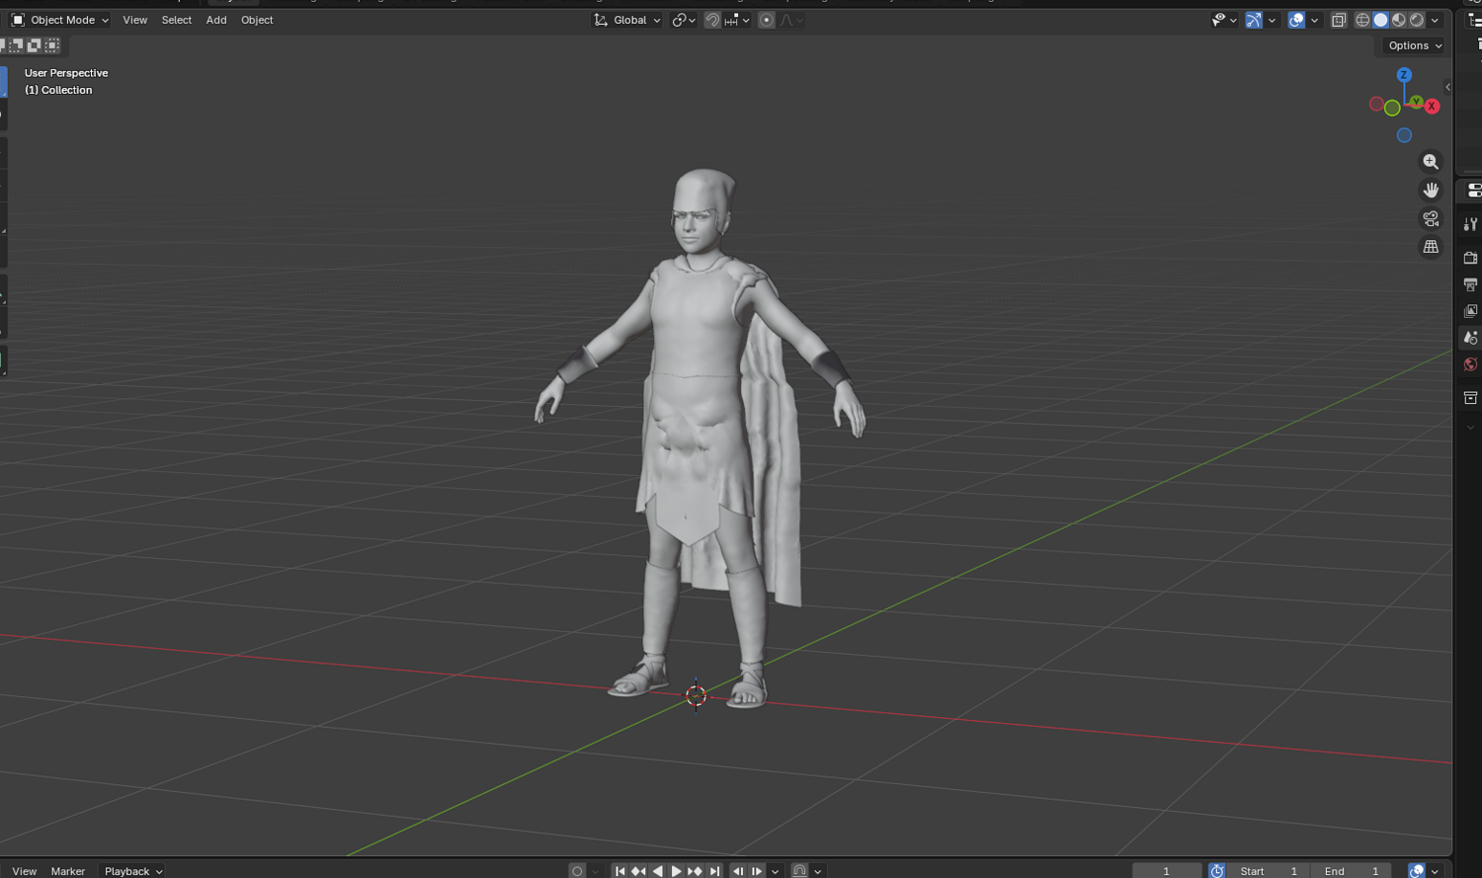
Task: Toggle X-ray display mode
Action: pos(1339,20)
